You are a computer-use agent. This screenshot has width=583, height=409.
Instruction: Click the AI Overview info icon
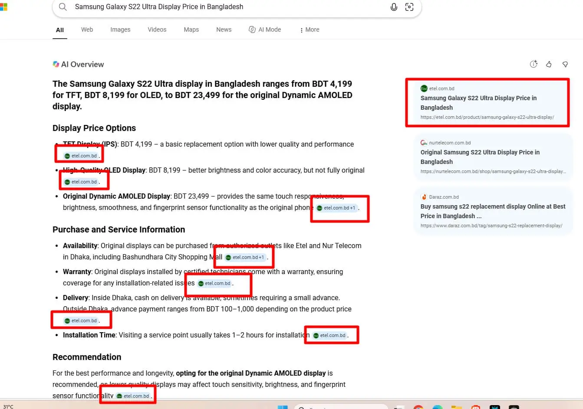click(x=534, y=64)
